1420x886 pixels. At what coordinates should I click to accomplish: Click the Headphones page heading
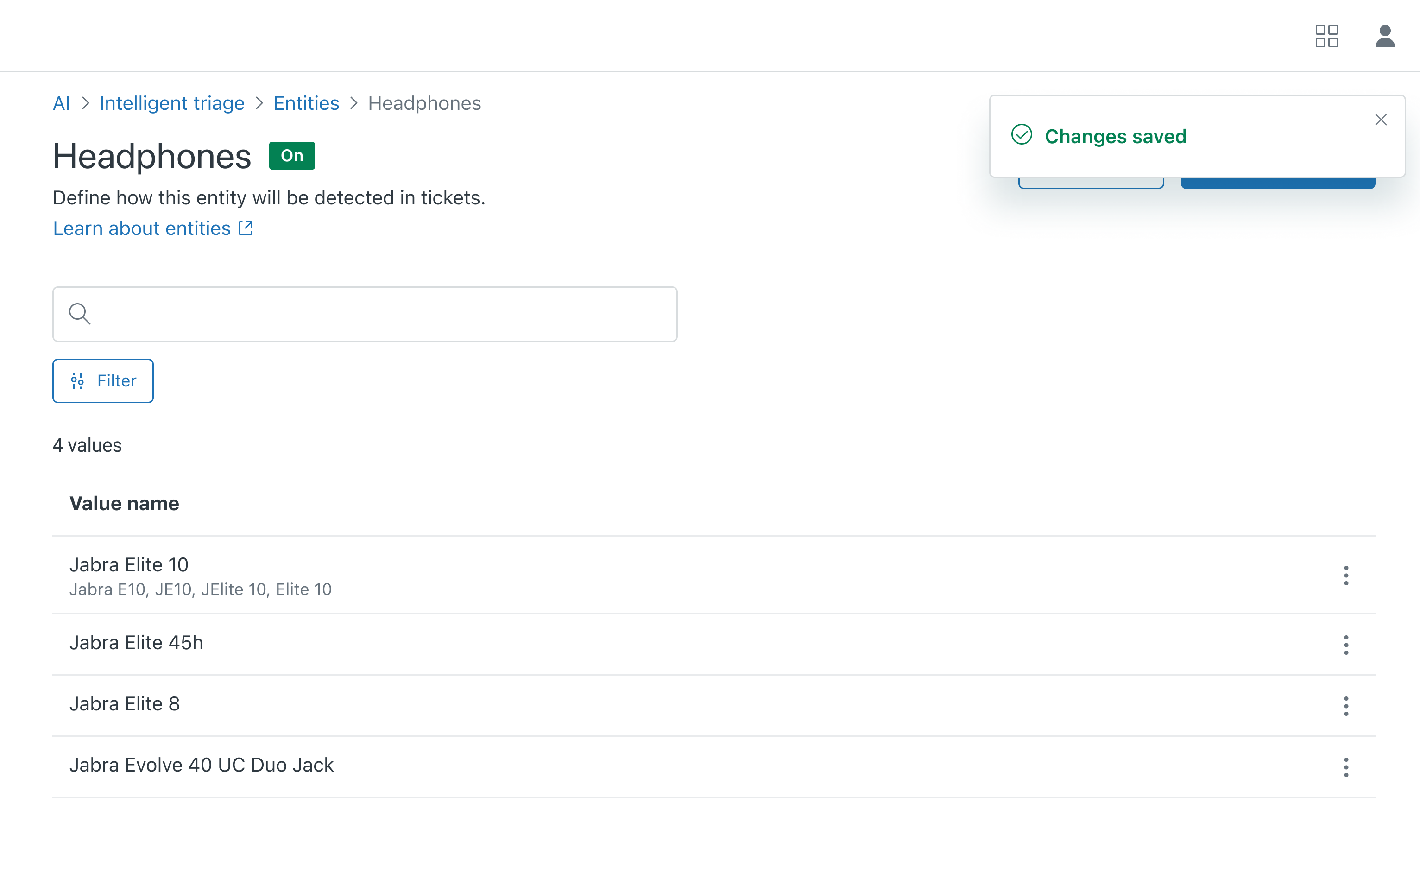coord(151,157)
